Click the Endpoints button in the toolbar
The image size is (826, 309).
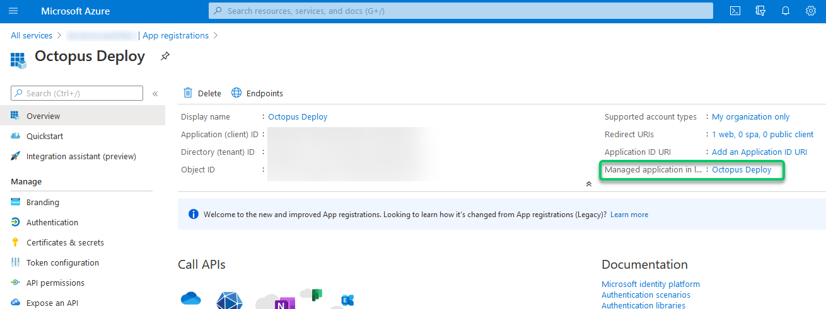coord(257,93)
